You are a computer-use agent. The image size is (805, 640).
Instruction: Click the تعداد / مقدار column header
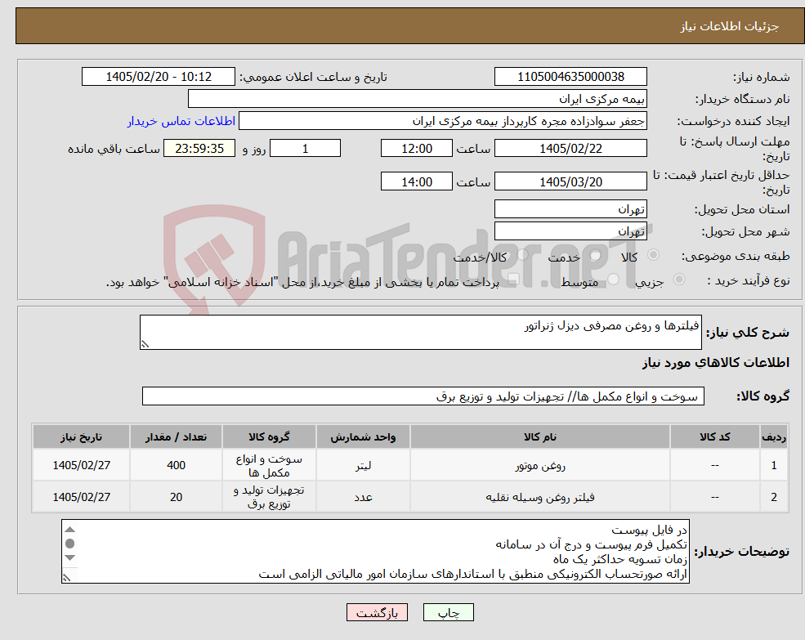[176, 436]
